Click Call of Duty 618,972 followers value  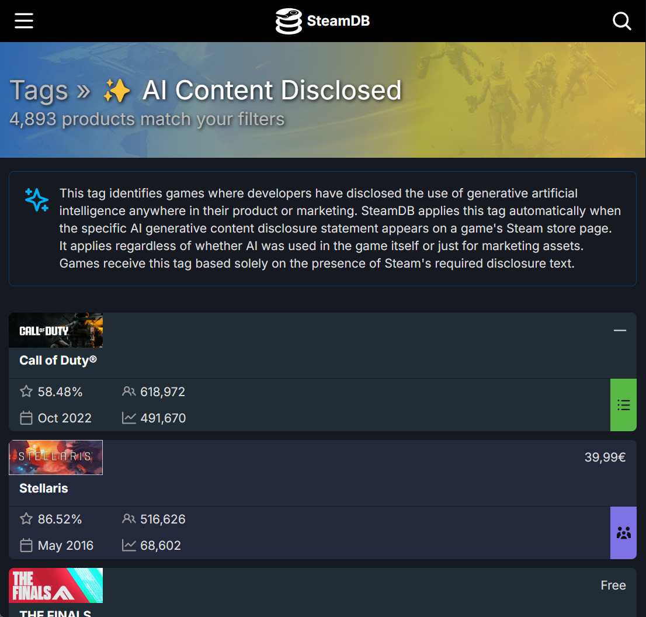tap(163, 391)
